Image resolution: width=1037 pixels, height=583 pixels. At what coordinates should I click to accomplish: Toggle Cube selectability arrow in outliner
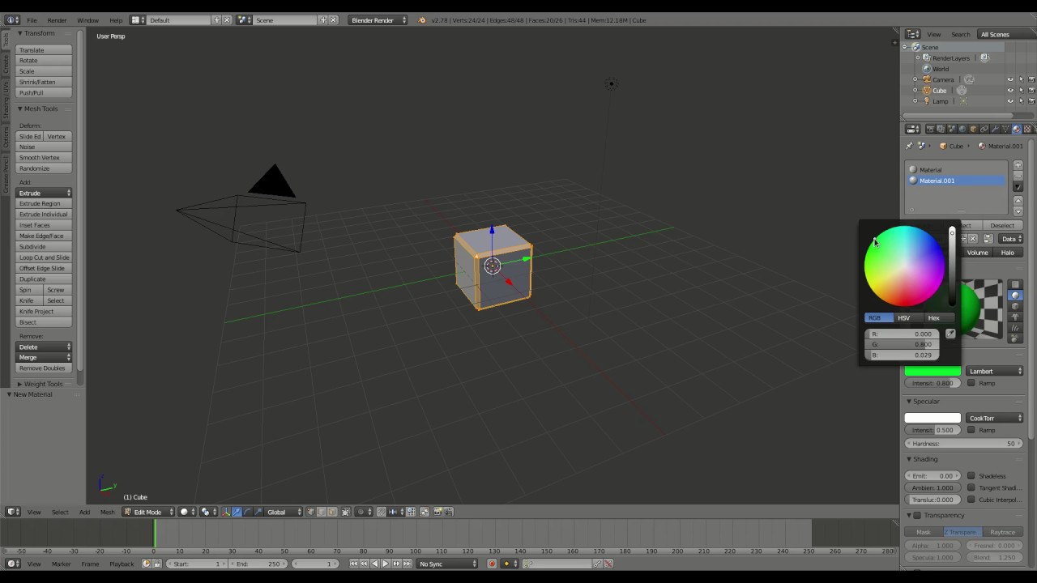point(1022,90)
